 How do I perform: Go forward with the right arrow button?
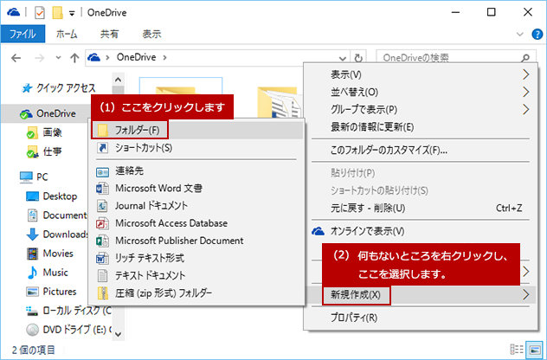coord(40,58)
